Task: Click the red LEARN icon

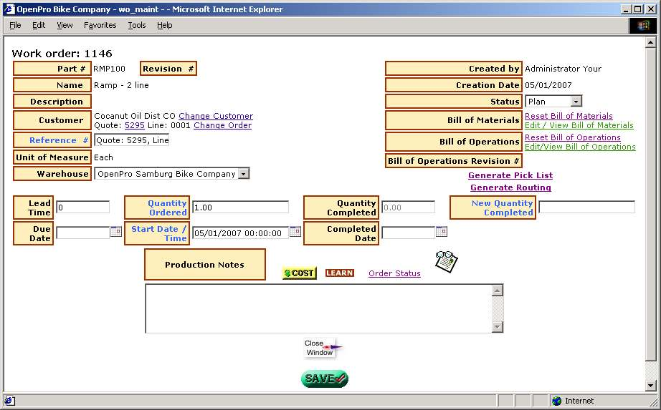Action: [339, 273]
